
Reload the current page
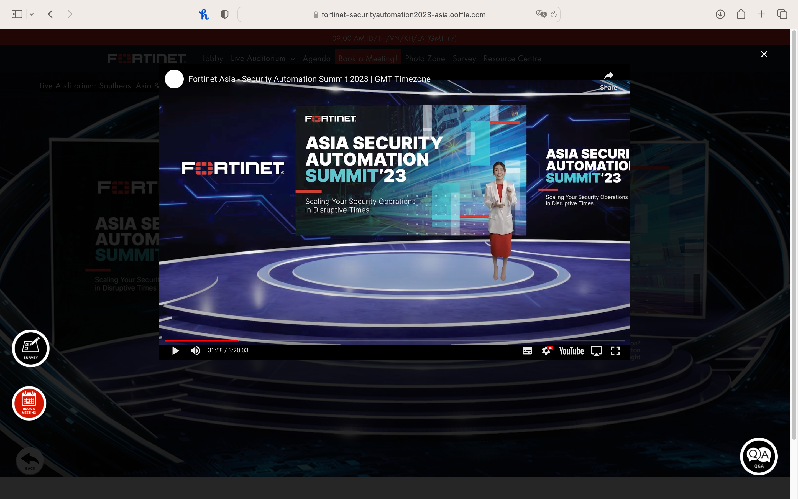click(554, 14)
